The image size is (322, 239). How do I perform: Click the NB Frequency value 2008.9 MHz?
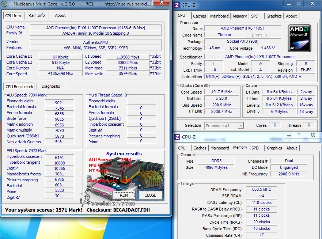pos(289,174)
